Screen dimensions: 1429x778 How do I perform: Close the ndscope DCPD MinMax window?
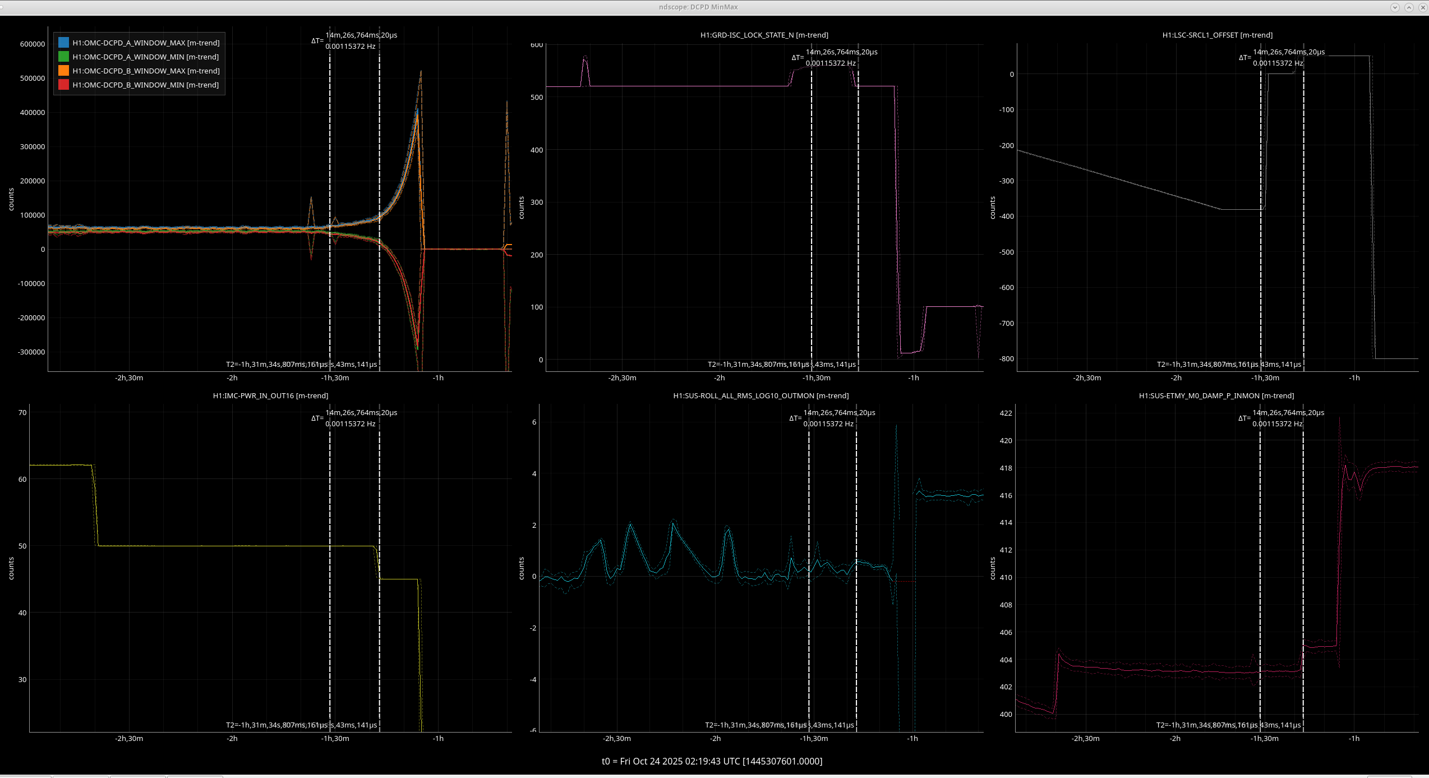[1422, 7]
